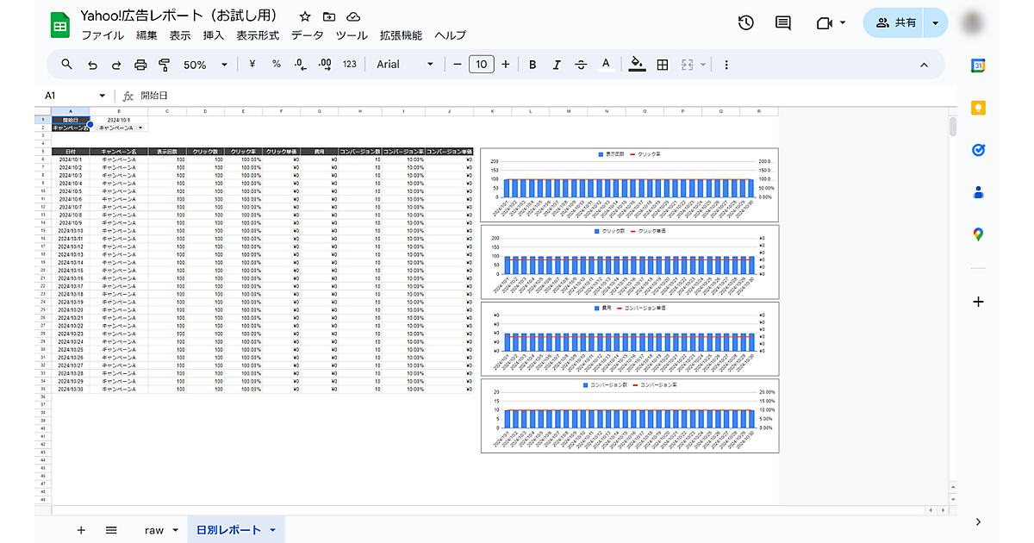Open the Arial font dropdown
This screenshot has height=543, width=1034.
click(405, 65)
